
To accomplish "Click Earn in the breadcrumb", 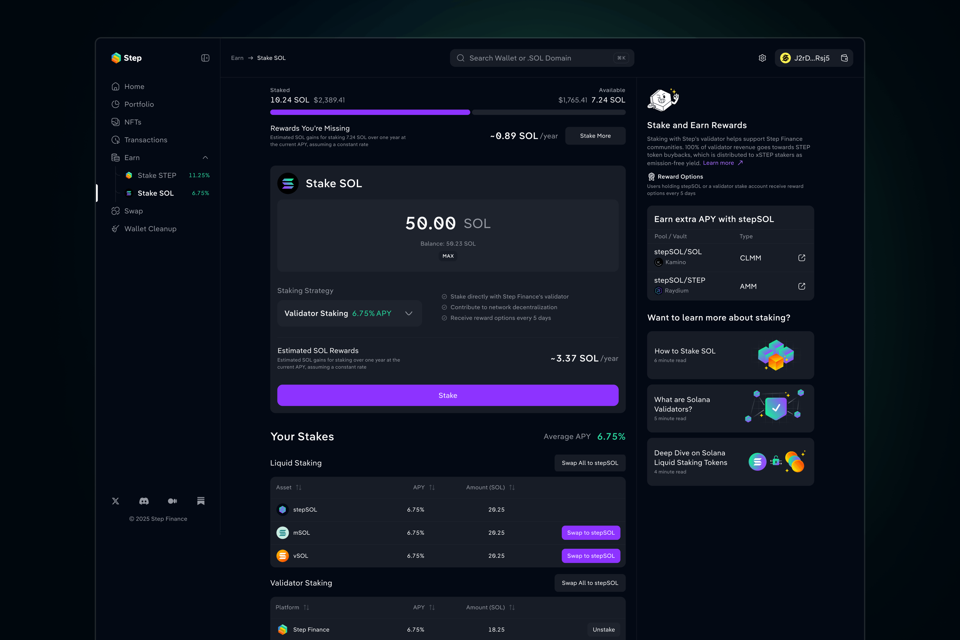I will click(237, 58).
